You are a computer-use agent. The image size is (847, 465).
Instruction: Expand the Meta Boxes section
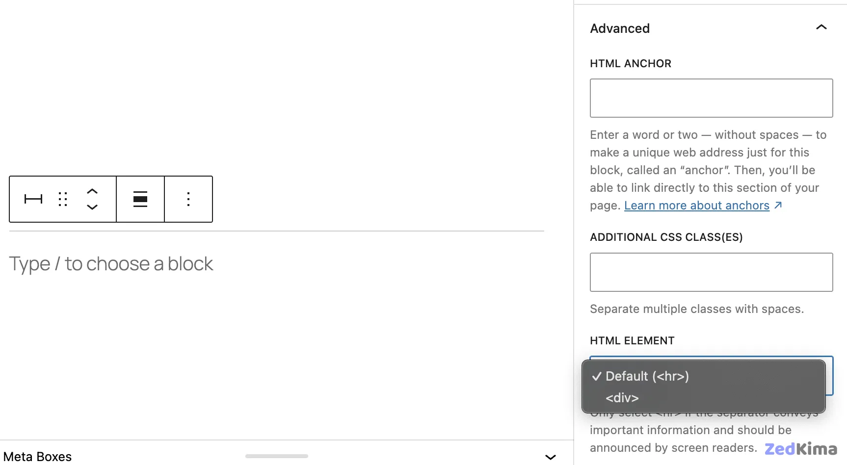(x=550, y=457)
